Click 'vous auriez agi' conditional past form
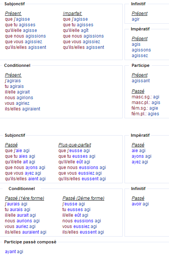Image resolution: width=169 pixels, height=255 pixels. [20, 226]
